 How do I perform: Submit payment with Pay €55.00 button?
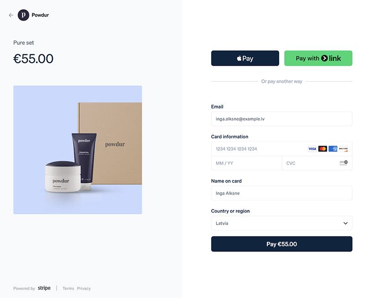point(282,244)
